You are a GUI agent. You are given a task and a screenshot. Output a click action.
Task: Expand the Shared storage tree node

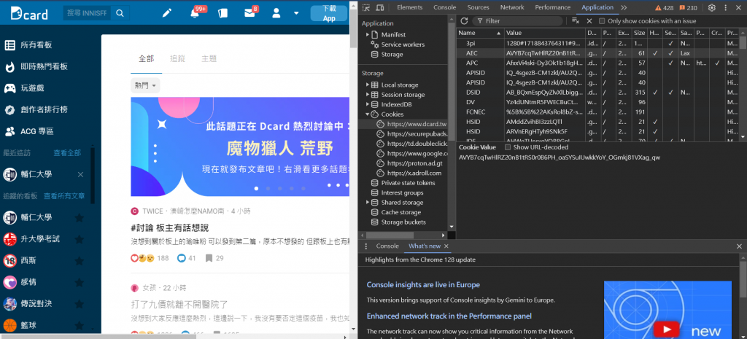tap(368, 203)
